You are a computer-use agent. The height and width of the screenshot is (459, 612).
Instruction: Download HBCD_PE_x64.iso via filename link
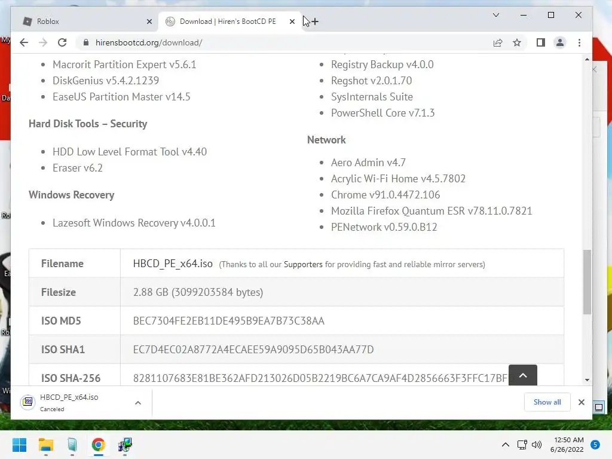(173, 264)
